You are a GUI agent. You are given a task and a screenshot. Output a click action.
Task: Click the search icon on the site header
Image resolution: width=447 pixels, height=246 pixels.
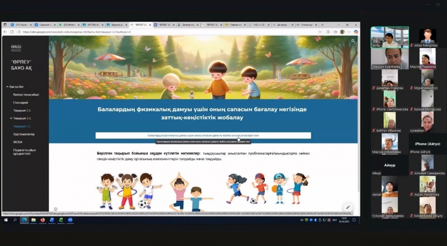353,41
